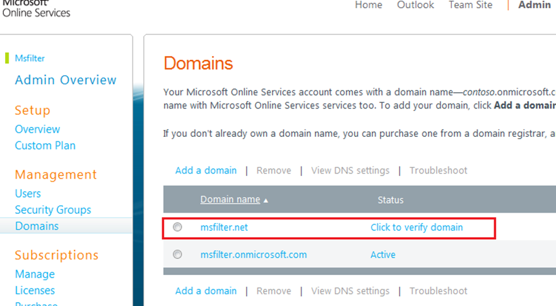This screenshot has width=556, height=306.
Task: Click bottom Add a domain link
Action: click(206, 291)
